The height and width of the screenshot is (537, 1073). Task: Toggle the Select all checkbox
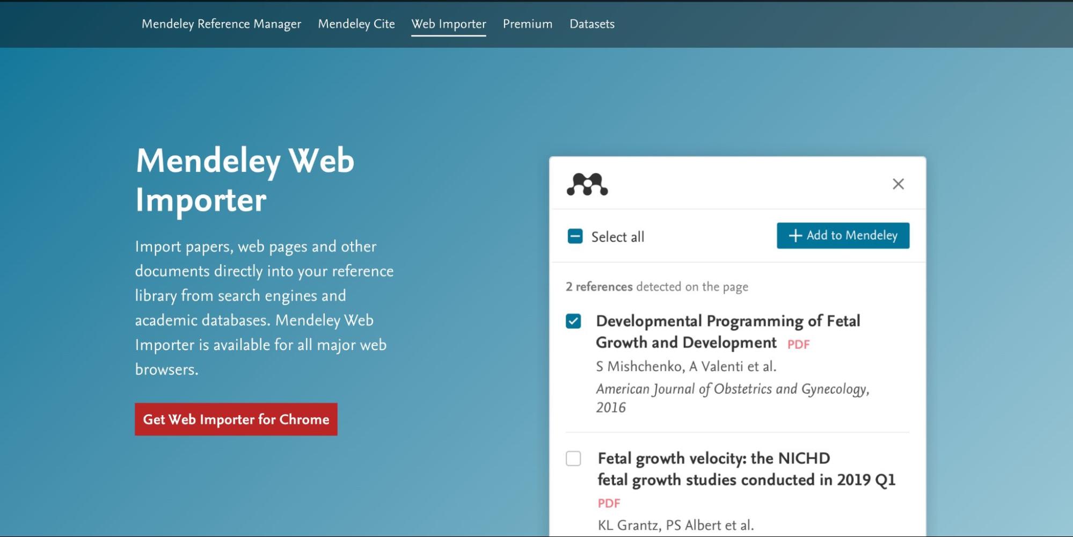575,236
